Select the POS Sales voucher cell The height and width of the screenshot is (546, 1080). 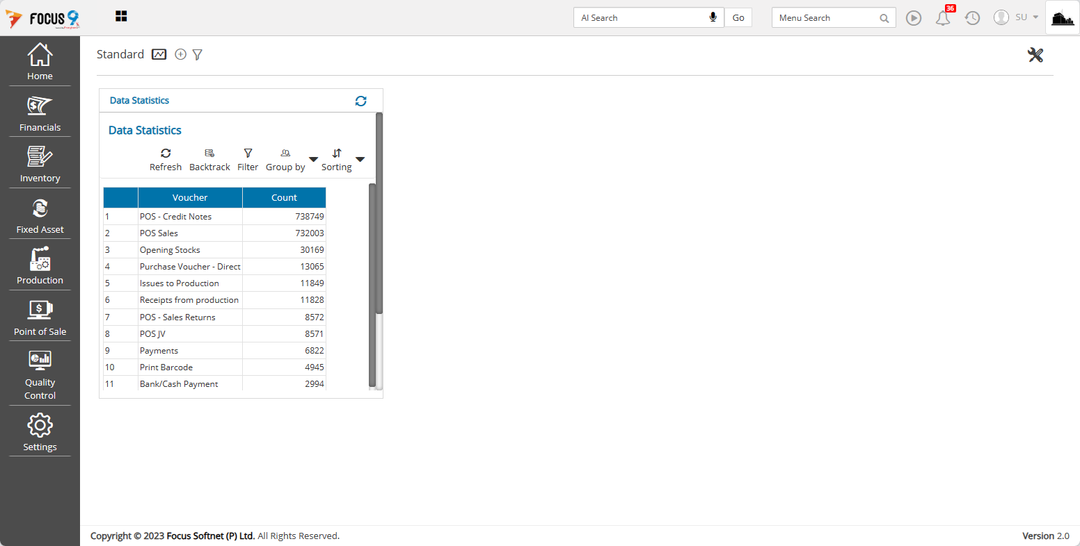[x=190, y=233]
